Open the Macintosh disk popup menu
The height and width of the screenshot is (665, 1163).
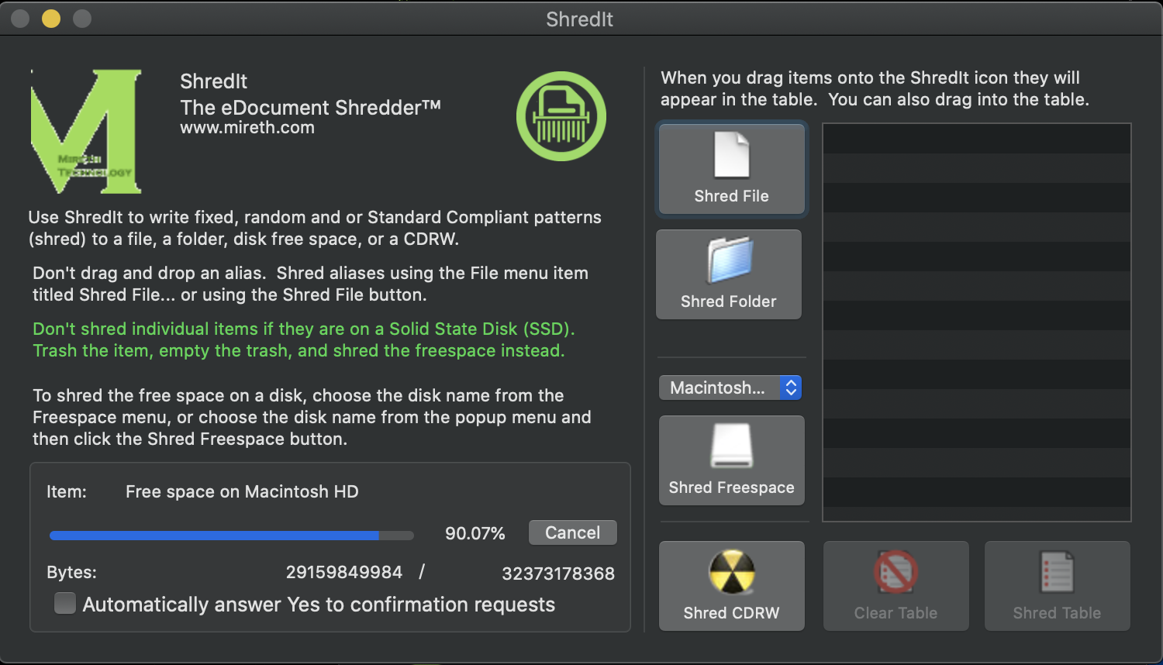[718, 388]
